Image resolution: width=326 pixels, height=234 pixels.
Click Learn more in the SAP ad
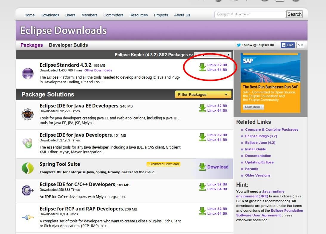coord(254,107)
